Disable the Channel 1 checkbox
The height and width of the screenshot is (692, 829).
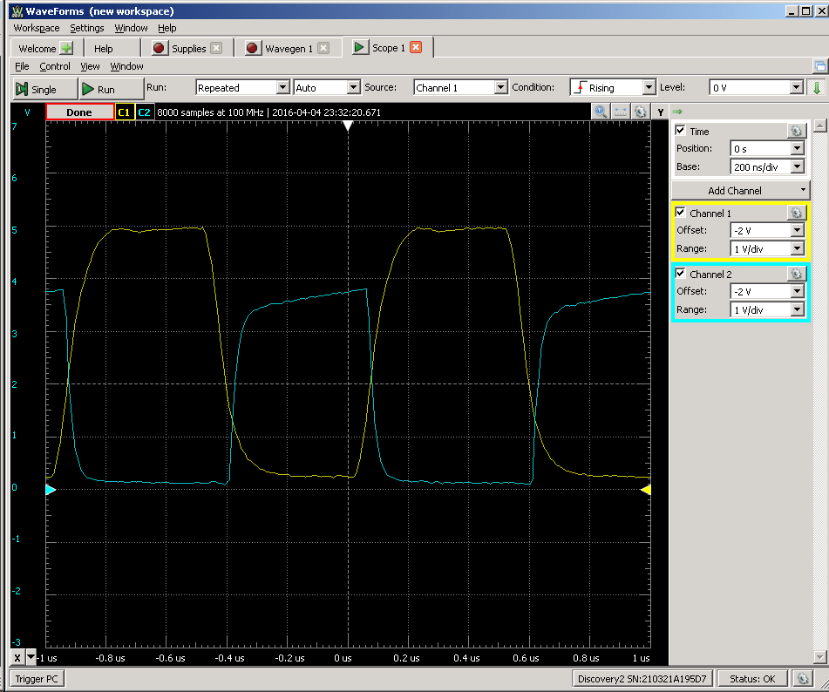tap(681, 213)
